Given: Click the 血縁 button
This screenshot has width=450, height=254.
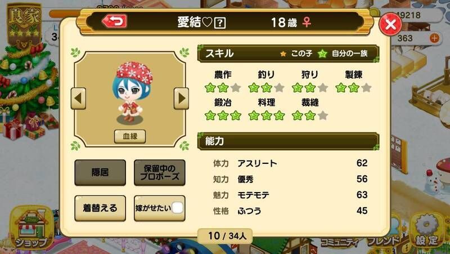Looking at the screenshot, I should 130,136.
